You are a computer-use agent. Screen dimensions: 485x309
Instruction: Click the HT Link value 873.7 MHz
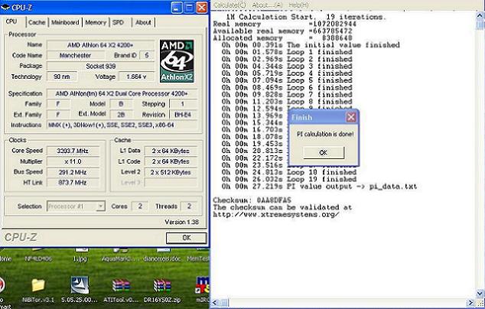[x=73, y=183]
